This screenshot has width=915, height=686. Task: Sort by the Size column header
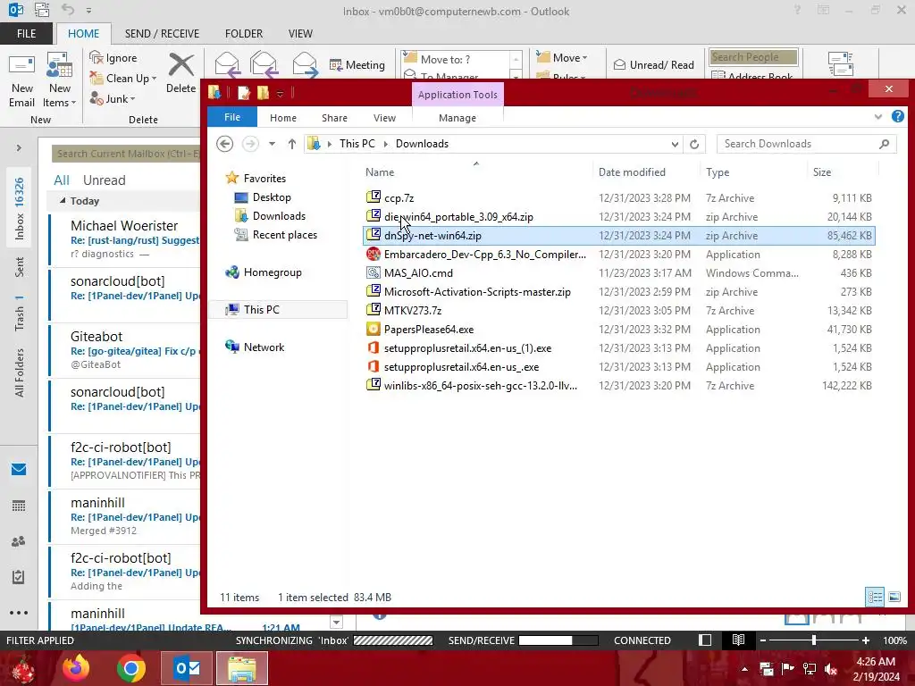point(822,172)
